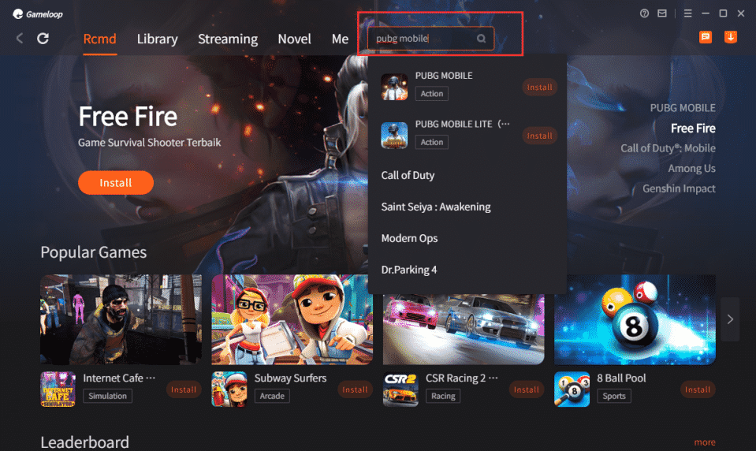Open the Streaming tab
The width and height of the screenshot is (756, 451).
(x=228, y=39)
